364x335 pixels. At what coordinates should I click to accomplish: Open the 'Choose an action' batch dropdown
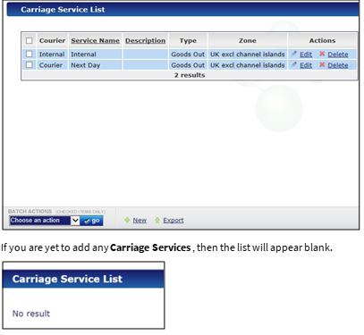click(x=45, y=221)
